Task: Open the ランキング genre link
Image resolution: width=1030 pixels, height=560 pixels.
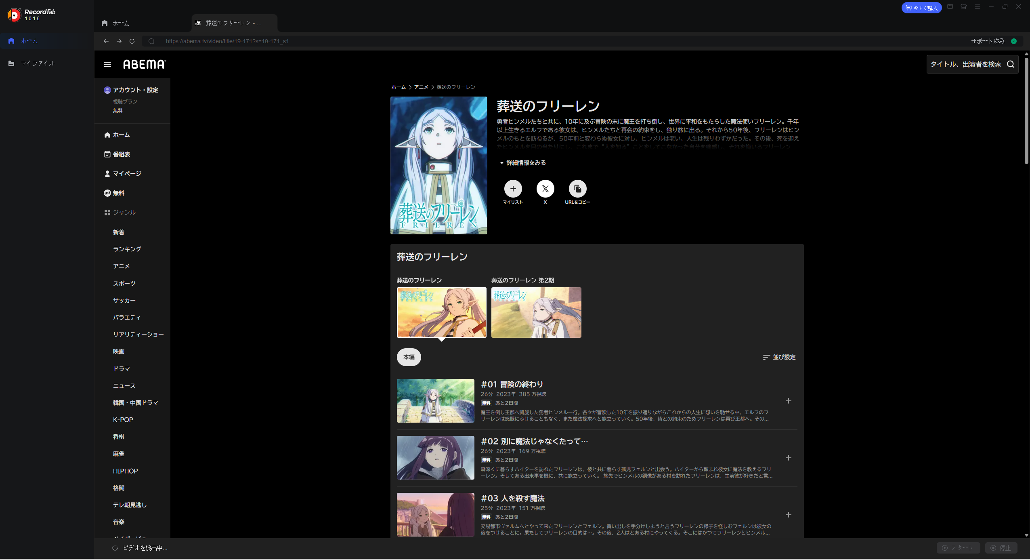Action: (127, 249)
